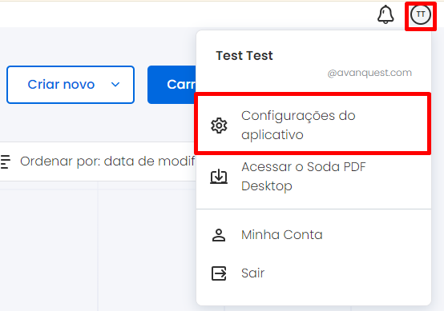Click the blue Carregar button
Image resolution: width=444 pixels, height=311 pixels.
click(x=172, y=85)
